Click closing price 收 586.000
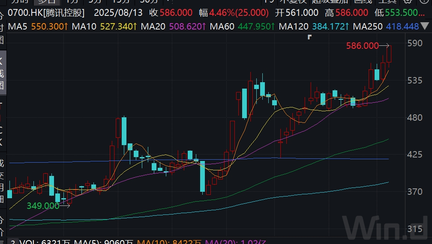The width and height of the screenshot is (432, 244). coord(171,13)
